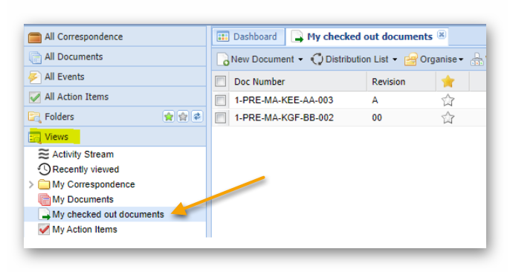Check the box for 1-PRE-MA-KGF-BB-002
Viewport: 510px width, 272px height.
pos(221,117)
